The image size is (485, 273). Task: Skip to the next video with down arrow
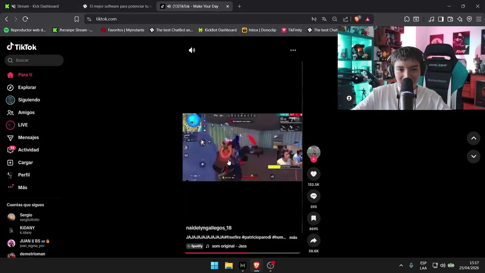click(x=474, y=156)
